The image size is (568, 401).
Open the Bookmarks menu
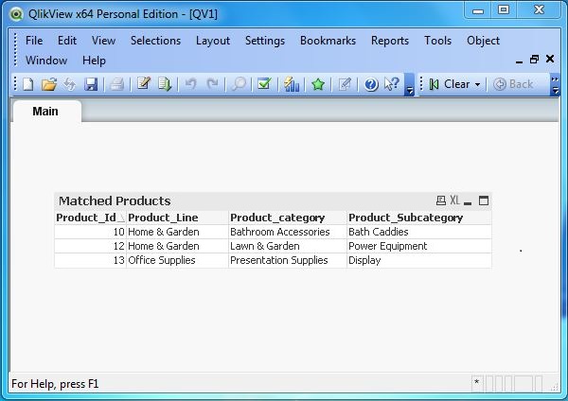tap(328, 41)
